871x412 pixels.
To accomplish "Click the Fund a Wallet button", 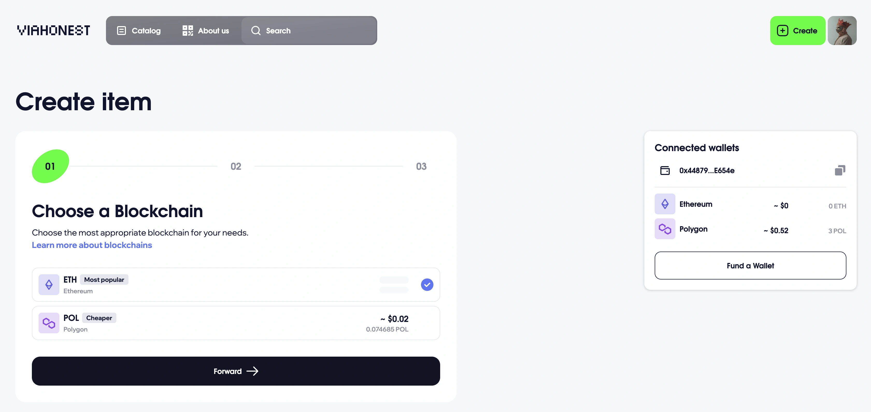I will coord(750,266).
